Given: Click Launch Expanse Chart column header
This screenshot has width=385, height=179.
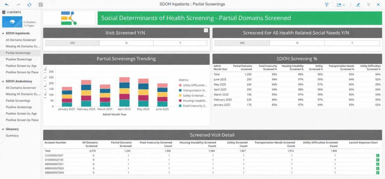Looking at the screenshot, I should click(363, 143).
